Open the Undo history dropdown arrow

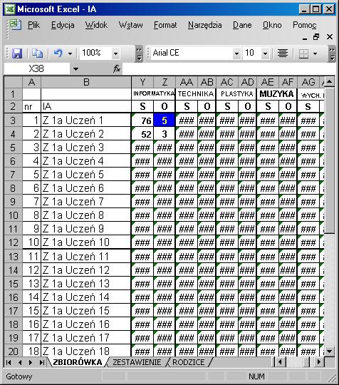71,53
